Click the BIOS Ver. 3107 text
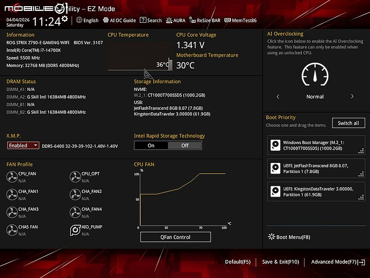Screen dimensions: 370x278 pos(88,43)
